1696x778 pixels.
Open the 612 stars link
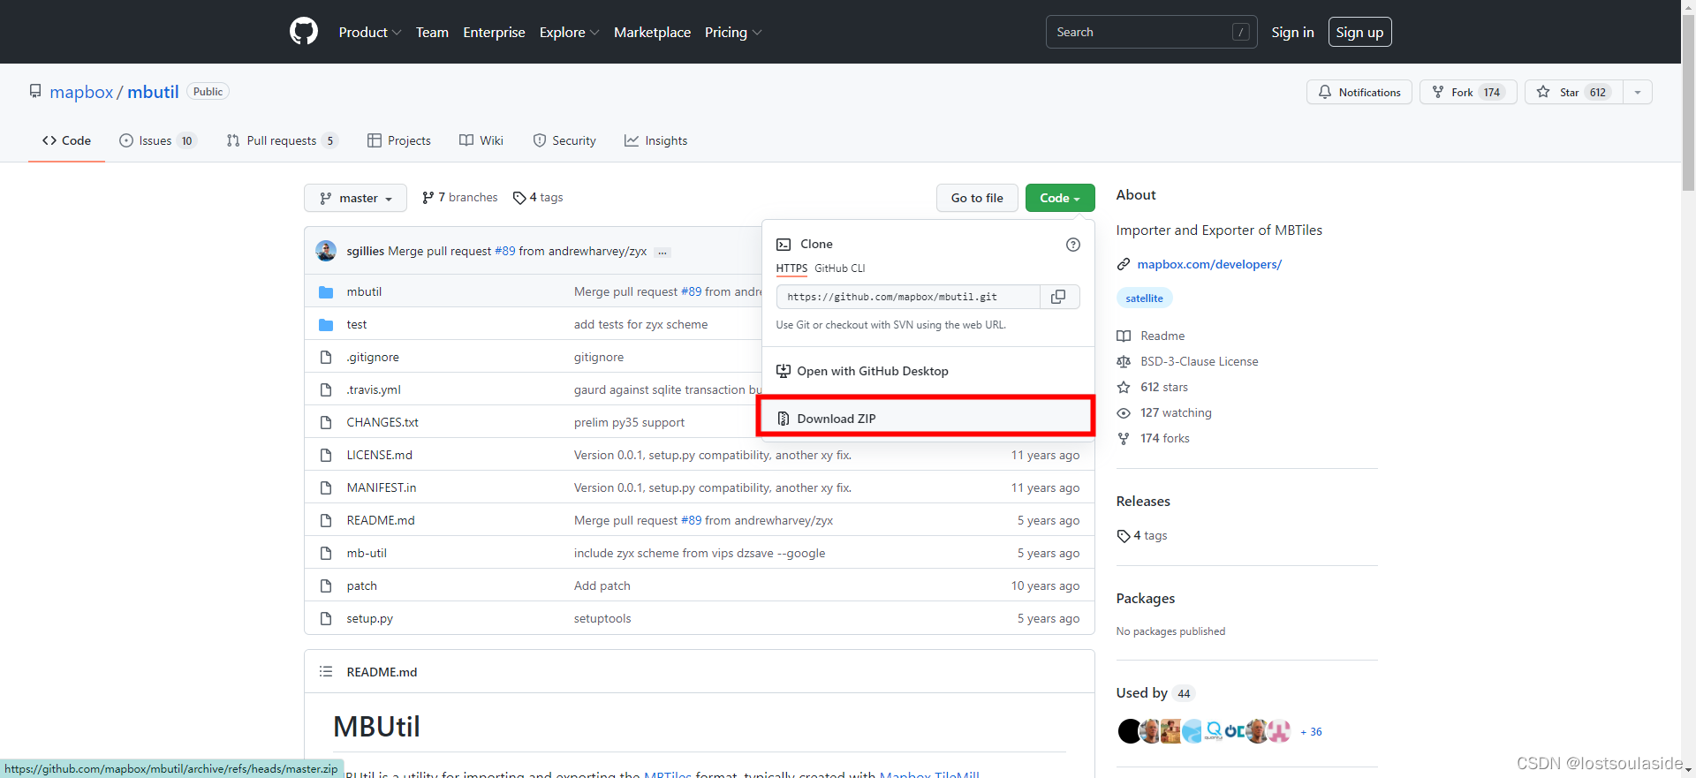click(x=1164, y=387)
